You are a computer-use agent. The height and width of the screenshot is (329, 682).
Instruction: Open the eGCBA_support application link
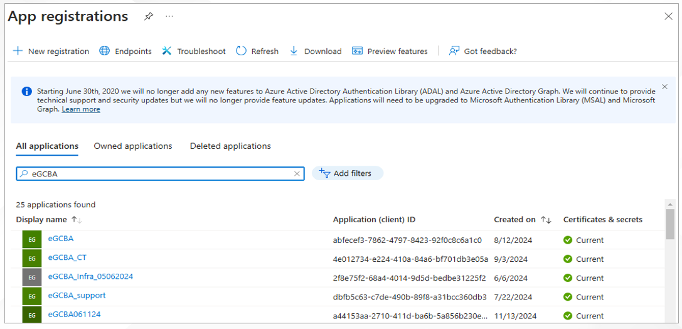[77, 296]
